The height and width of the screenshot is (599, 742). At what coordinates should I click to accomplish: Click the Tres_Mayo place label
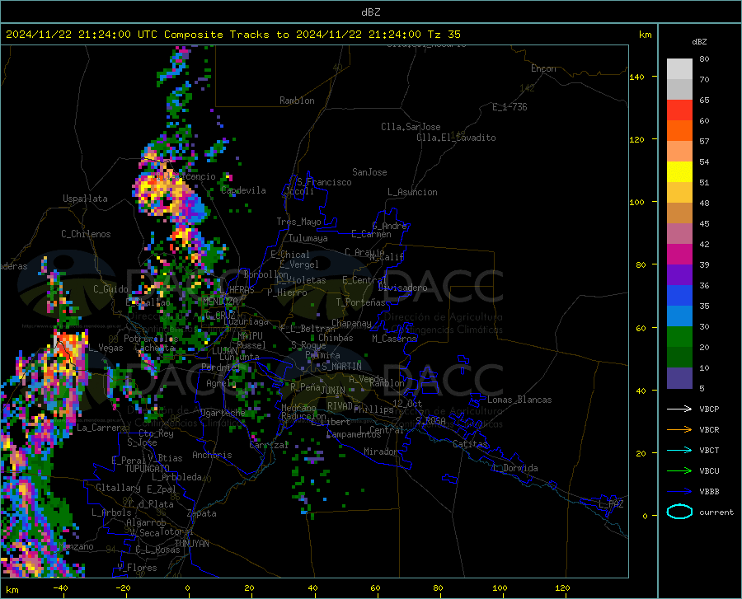(x=298, y=222)
